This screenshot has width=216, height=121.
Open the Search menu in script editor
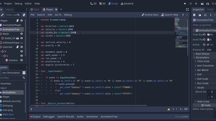click(x=41, y=15)
